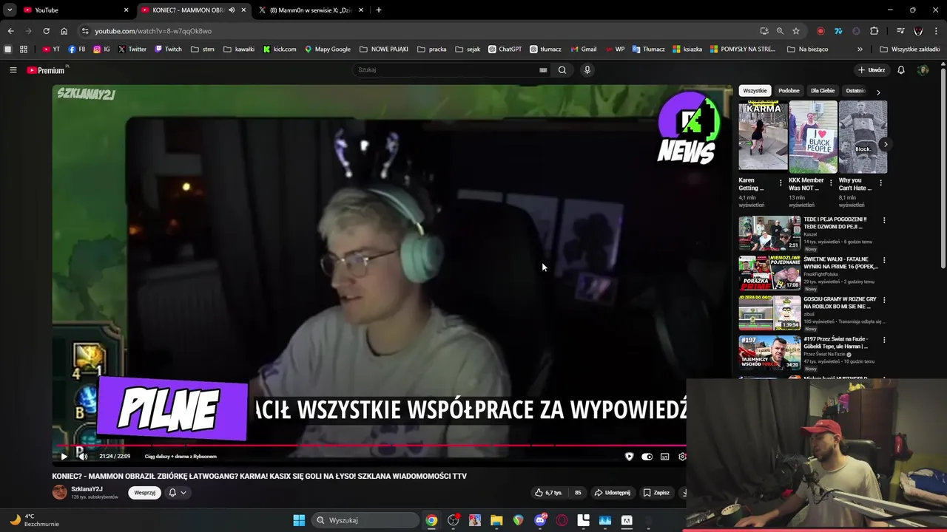Click the video progress bar

coord(369,446)
